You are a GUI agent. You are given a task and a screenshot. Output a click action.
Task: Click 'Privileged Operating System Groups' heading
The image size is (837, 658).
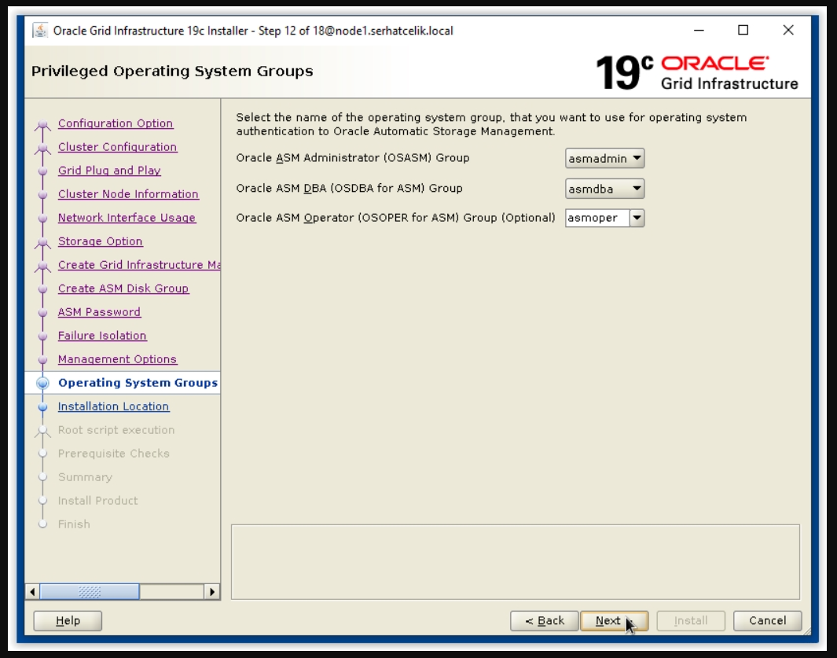coord(172,71)
